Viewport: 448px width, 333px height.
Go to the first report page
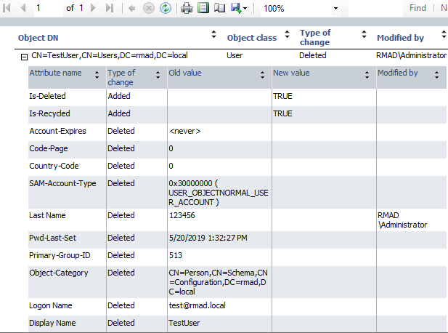[x=8, y=8]
